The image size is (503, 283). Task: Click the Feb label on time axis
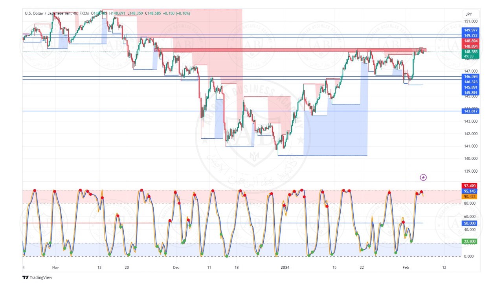pos(405,267)
